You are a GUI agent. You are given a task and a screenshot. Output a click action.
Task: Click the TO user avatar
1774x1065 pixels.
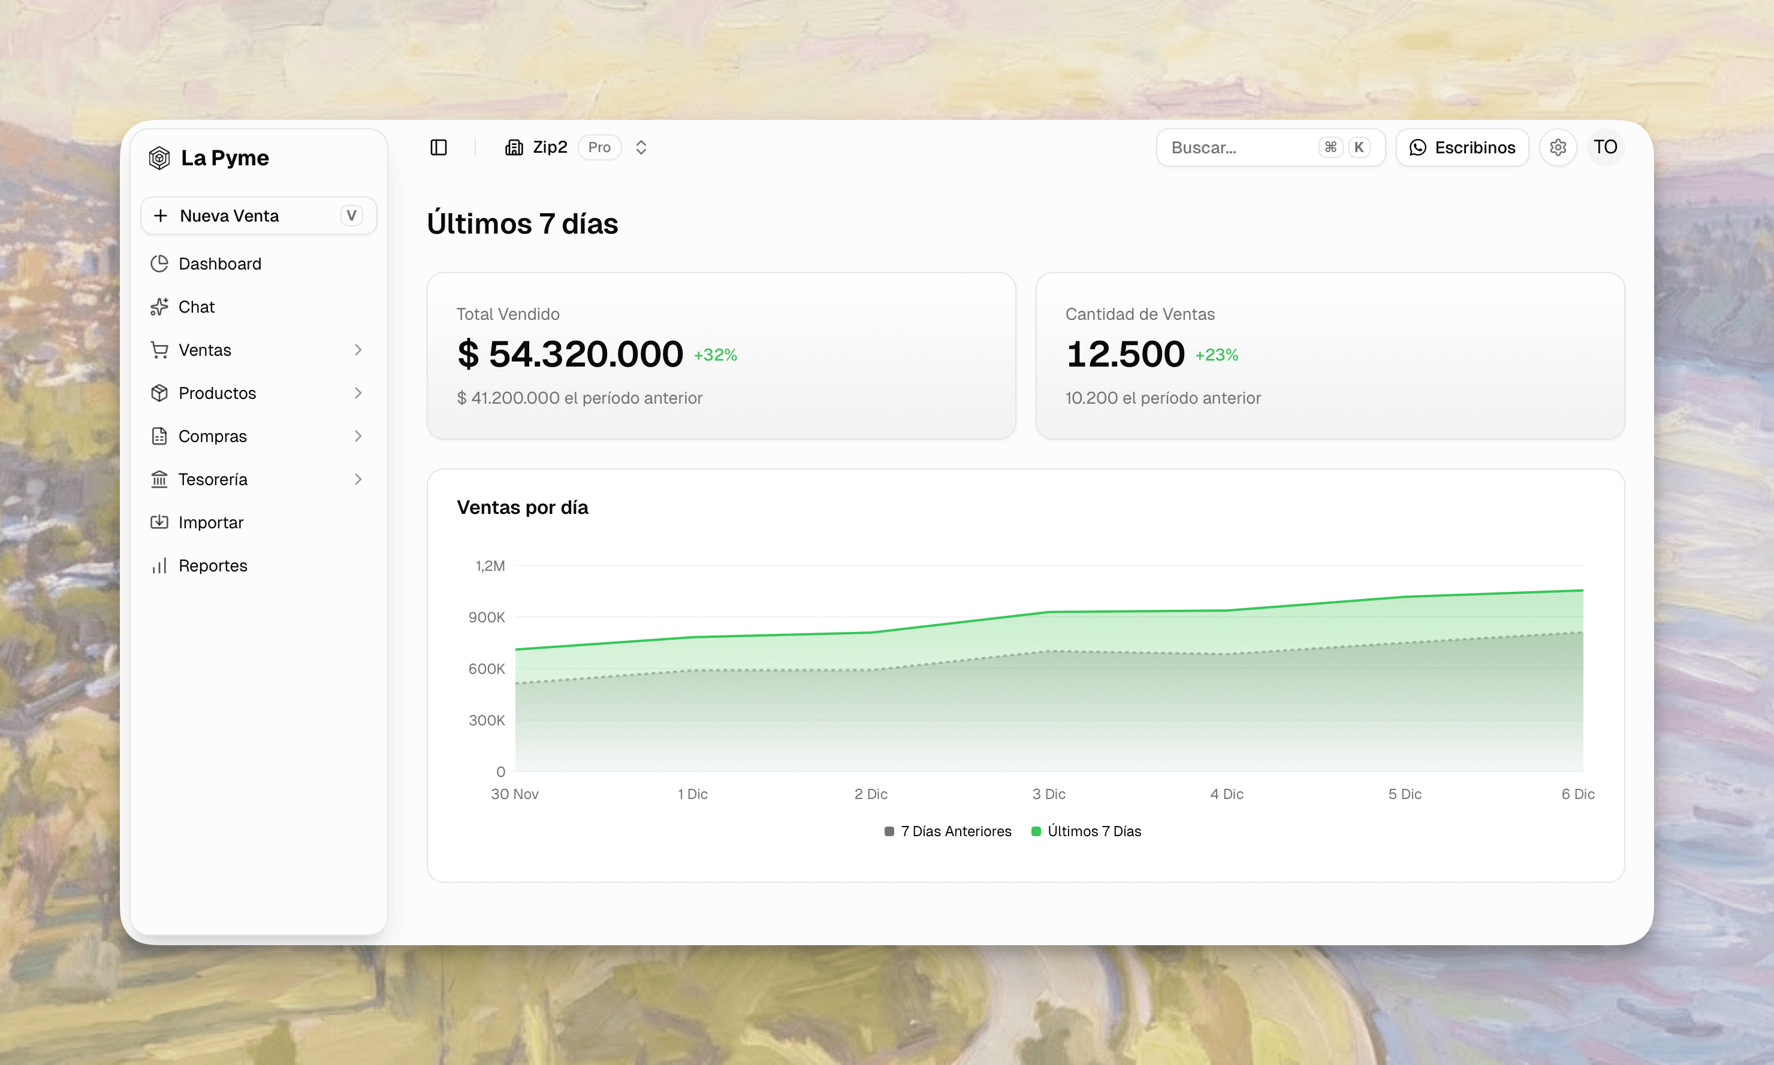pyautogui.click(x=1606, y=147)
